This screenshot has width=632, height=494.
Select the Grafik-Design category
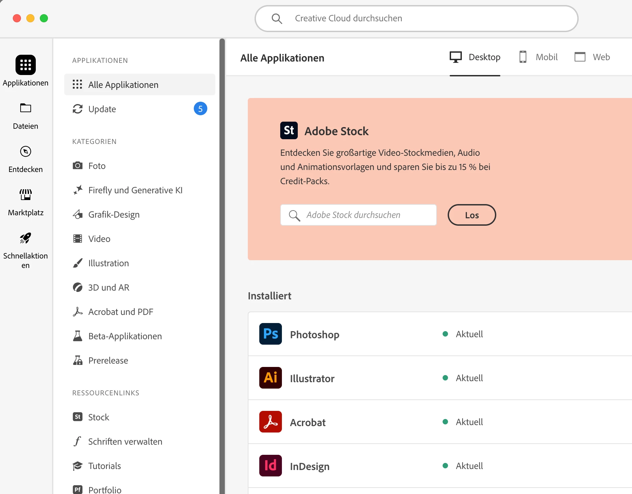coord(140,214)
